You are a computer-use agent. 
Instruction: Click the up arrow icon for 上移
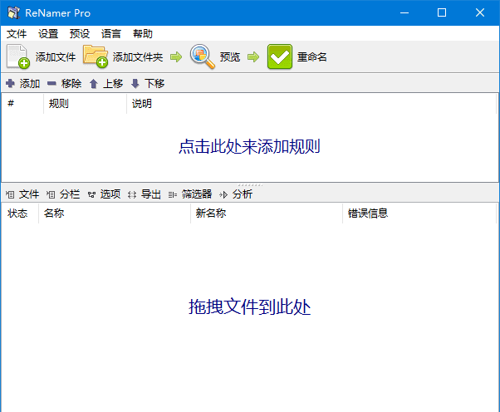[x=93, y=84]
